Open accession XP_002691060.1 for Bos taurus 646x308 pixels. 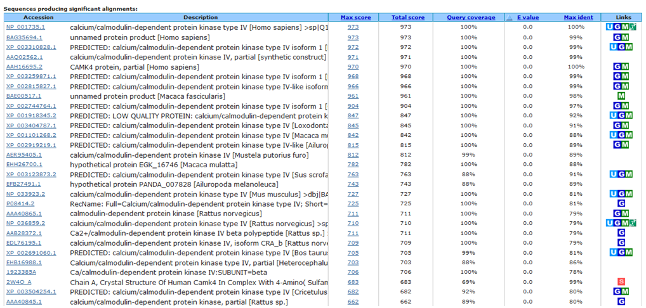pyautogui.click(x=31, y=253)
